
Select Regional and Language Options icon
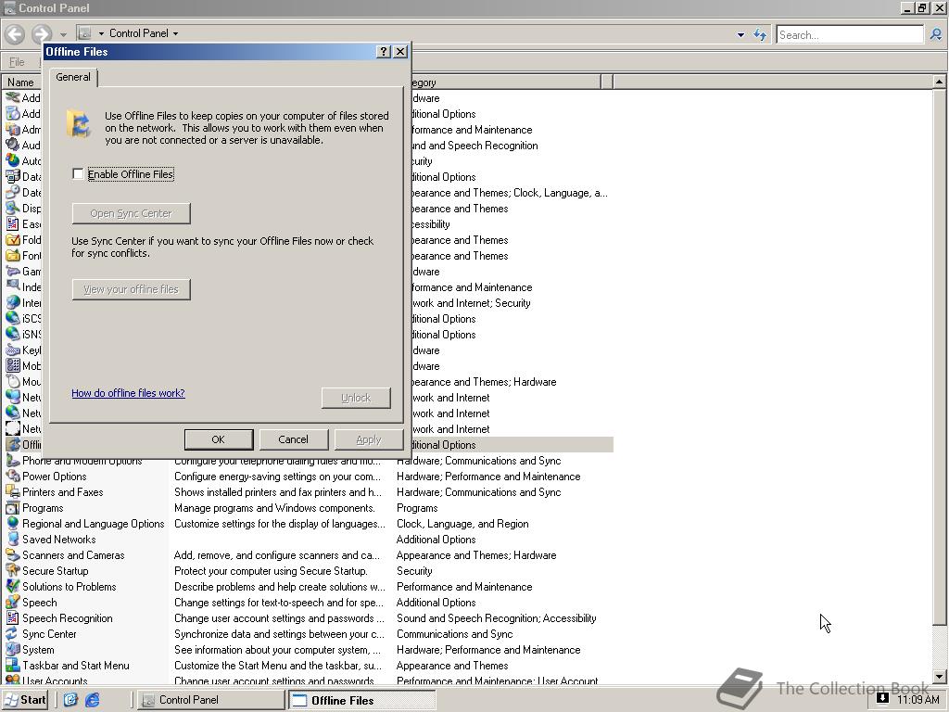point(13,524)
